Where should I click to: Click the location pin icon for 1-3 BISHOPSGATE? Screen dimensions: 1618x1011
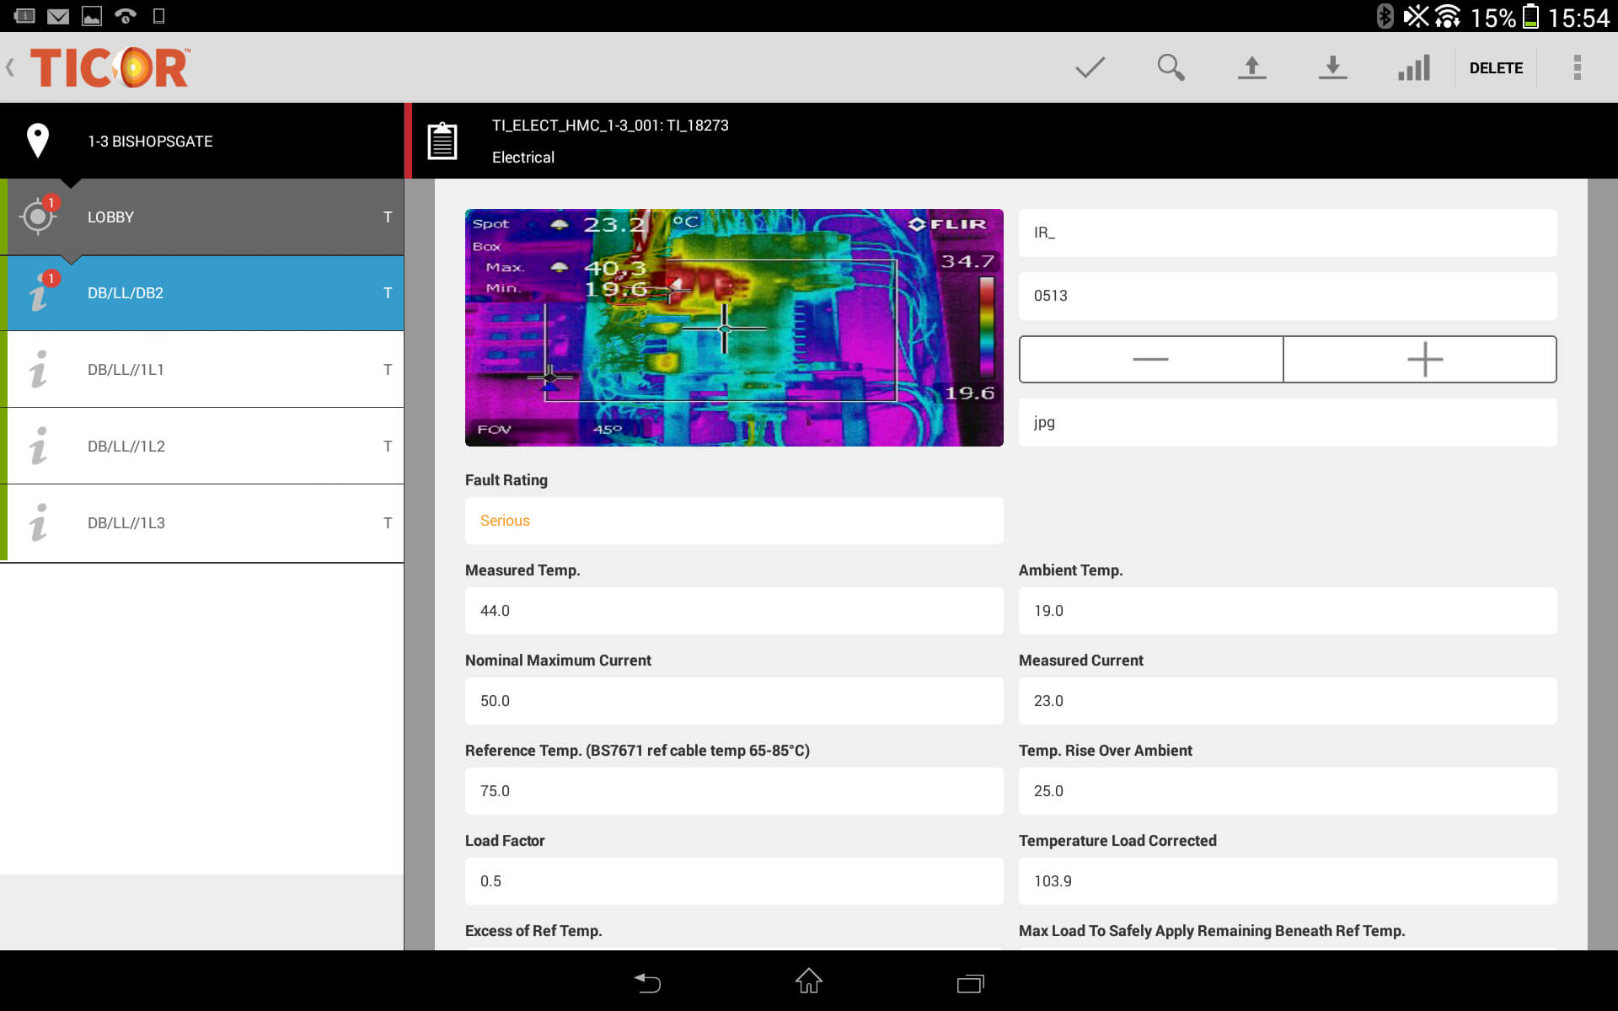pyautogui.click(x=37, y=140)
